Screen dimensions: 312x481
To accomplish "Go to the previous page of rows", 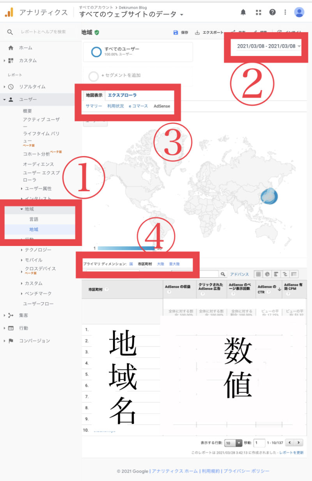I will (290, 443).
